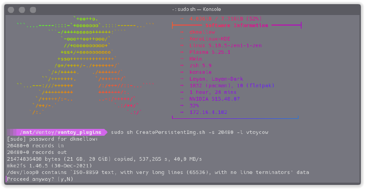The height and width of the screenshot is (189, 365).
Task: Click the arrow icon beside 172.16.4.102
Action: [x=182, y=112]
